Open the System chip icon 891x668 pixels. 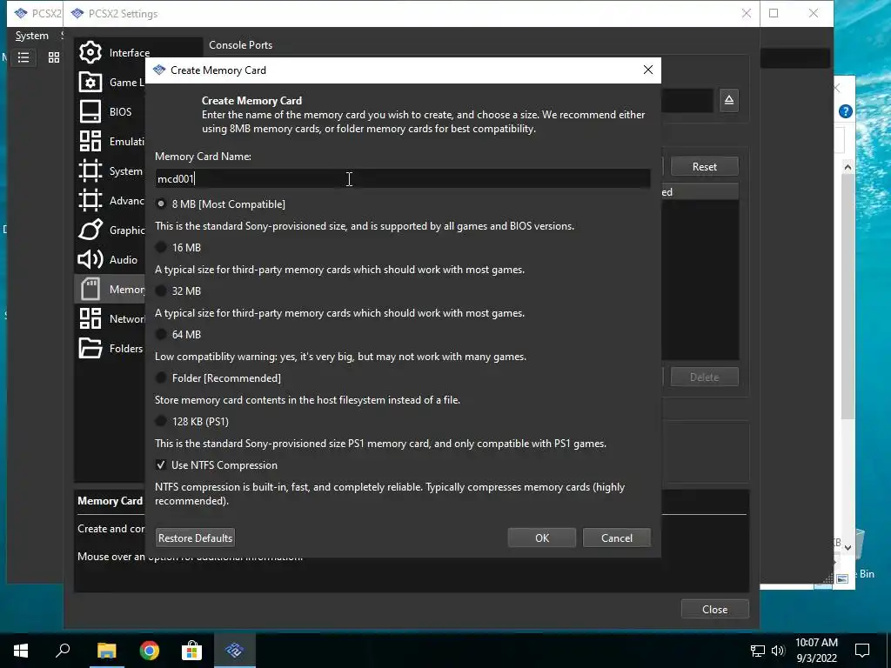coord(90,170)
